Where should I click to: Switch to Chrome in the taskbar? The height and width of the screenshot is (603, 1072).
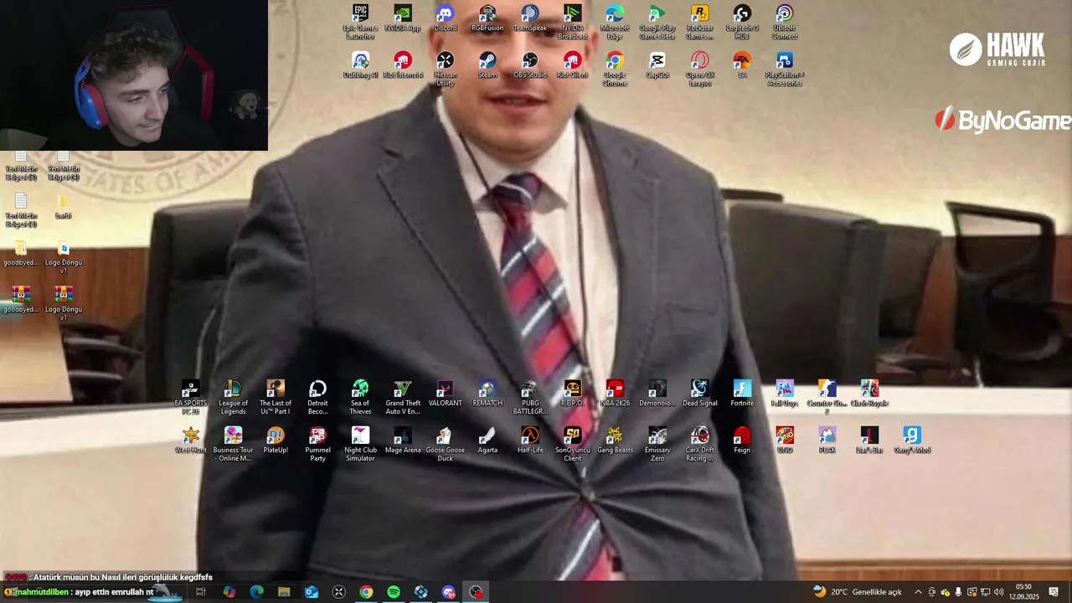[x=366, y=592]
